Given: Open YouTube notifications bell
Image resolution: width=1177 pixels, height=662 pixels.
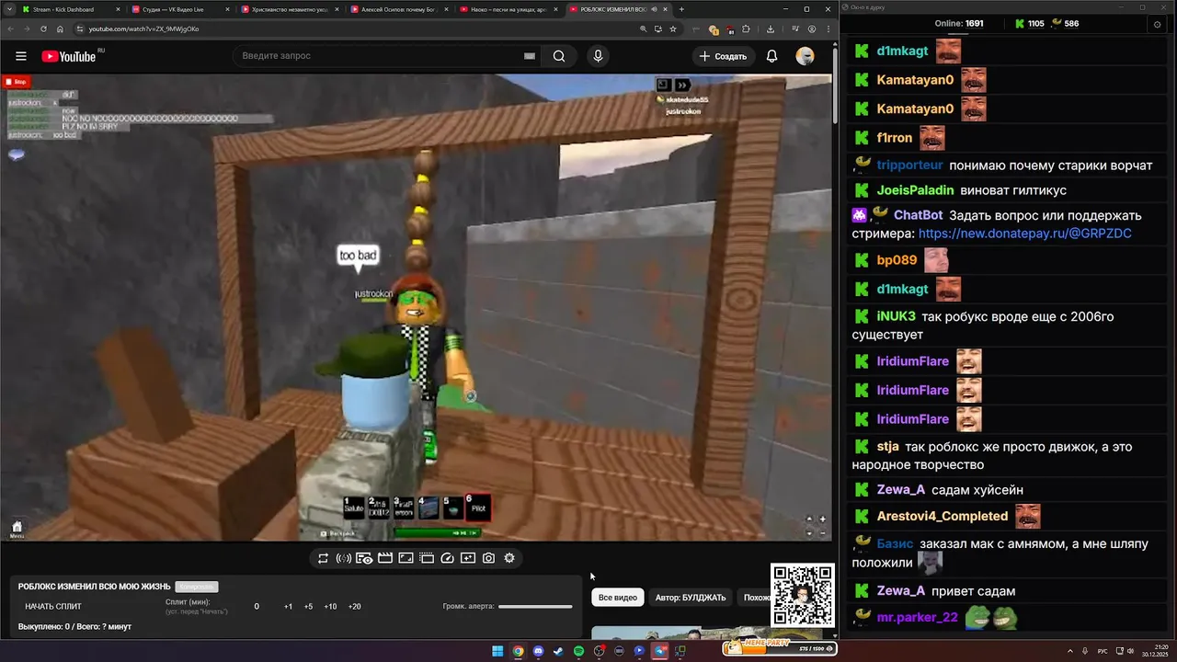Looking at the screenshot, I should pyautogui.click(x=772, y=56).
